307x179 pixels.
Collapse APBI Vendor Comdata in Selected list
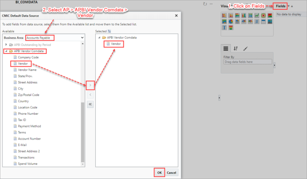tap(99, 37)
